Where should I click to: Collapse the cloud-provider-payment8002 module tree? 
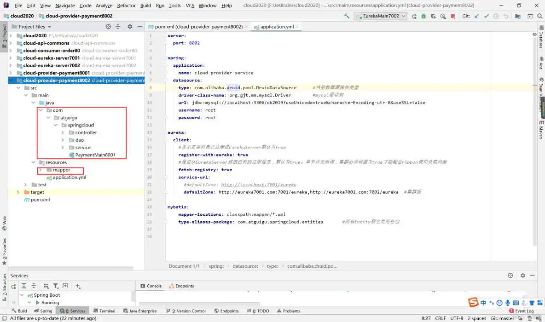pos(10,80)
